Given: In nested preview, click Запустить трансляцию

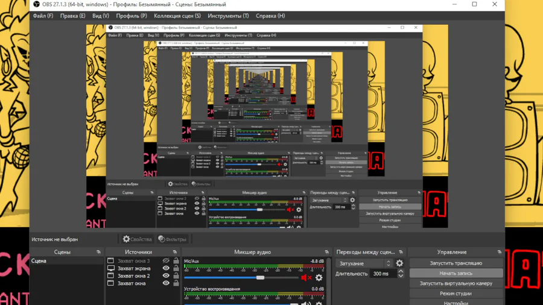Looking at the screenshot, I should pos(390,200).
